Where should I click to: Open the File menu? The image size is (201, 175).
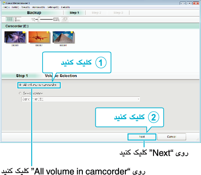coord(6,7)
